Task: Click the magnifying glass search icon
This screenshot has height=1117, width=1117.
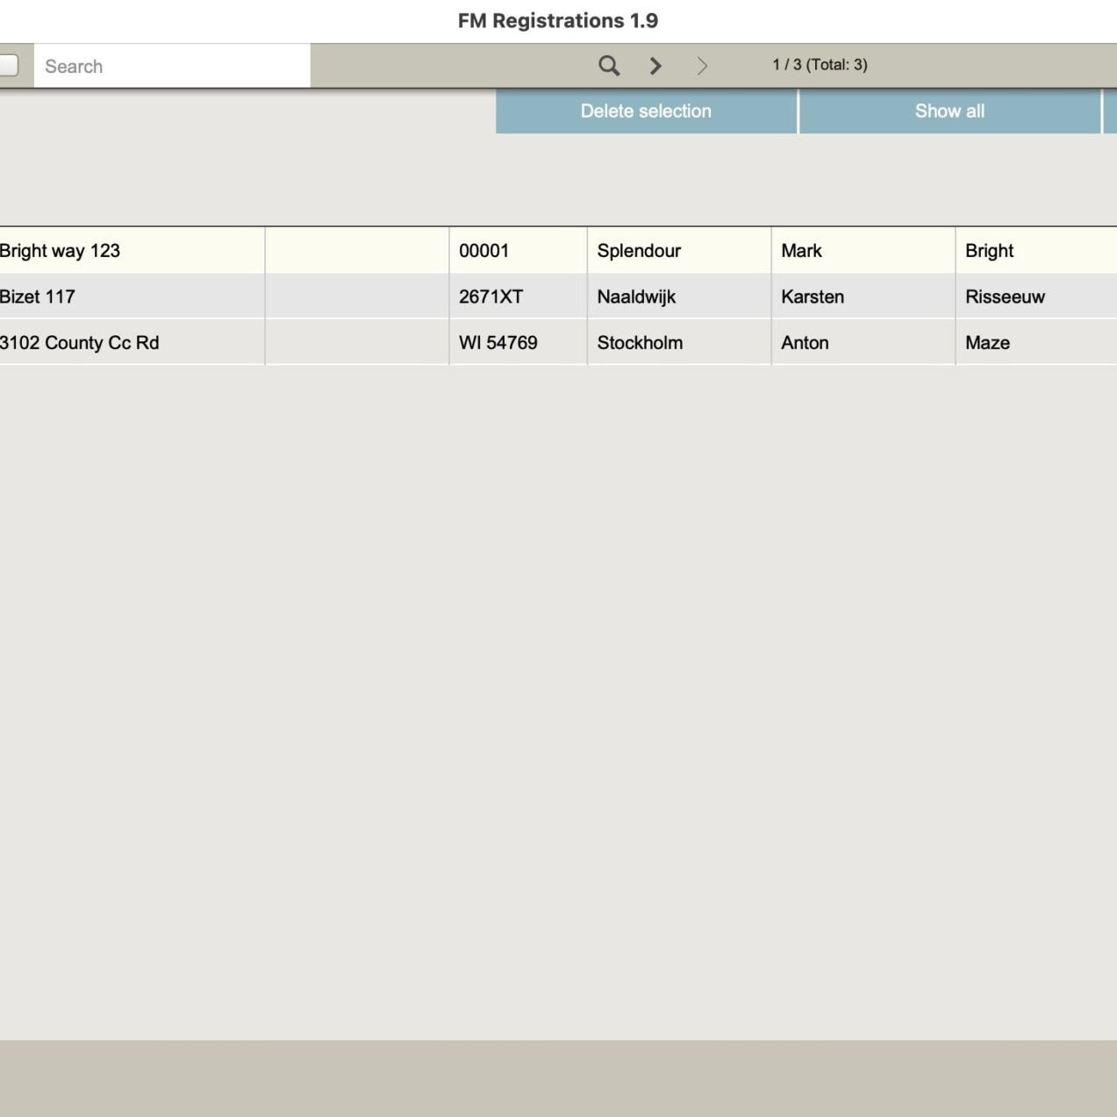Action: coord(608,66)
